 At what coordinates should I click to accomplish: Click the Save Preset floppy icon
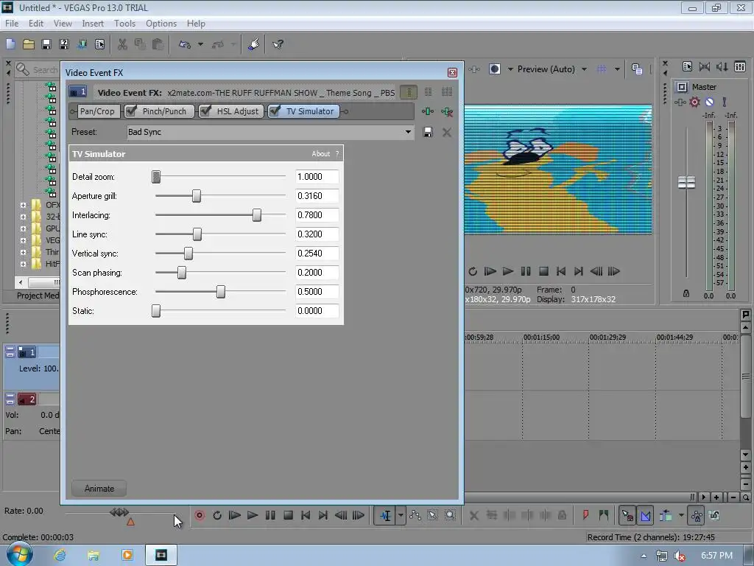(x=428, y=132)
